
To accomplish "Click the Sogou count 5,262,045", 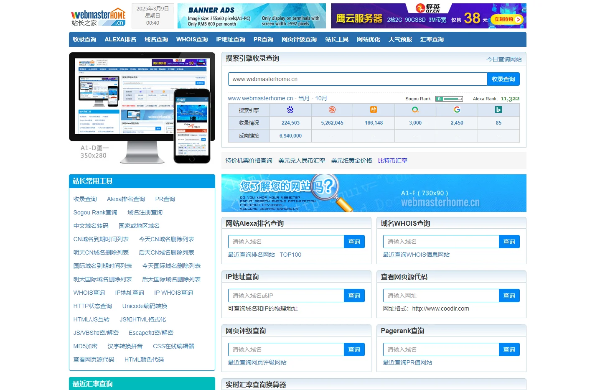I will [332, 123].
